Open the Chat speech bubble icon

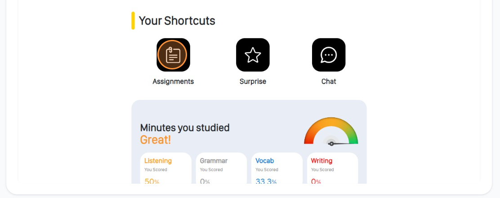coord(328,55)
